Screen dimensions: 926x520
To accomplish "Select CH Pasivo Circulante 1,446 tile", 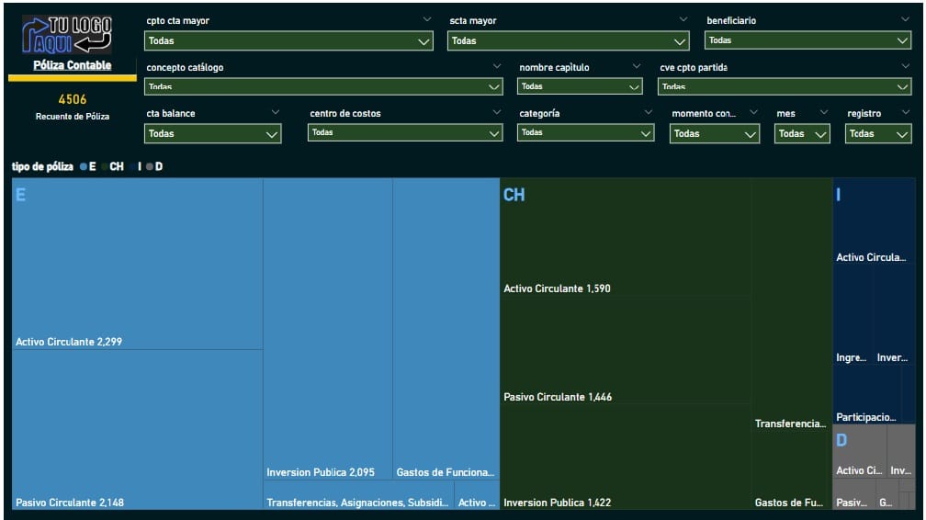I will (626, 351).
